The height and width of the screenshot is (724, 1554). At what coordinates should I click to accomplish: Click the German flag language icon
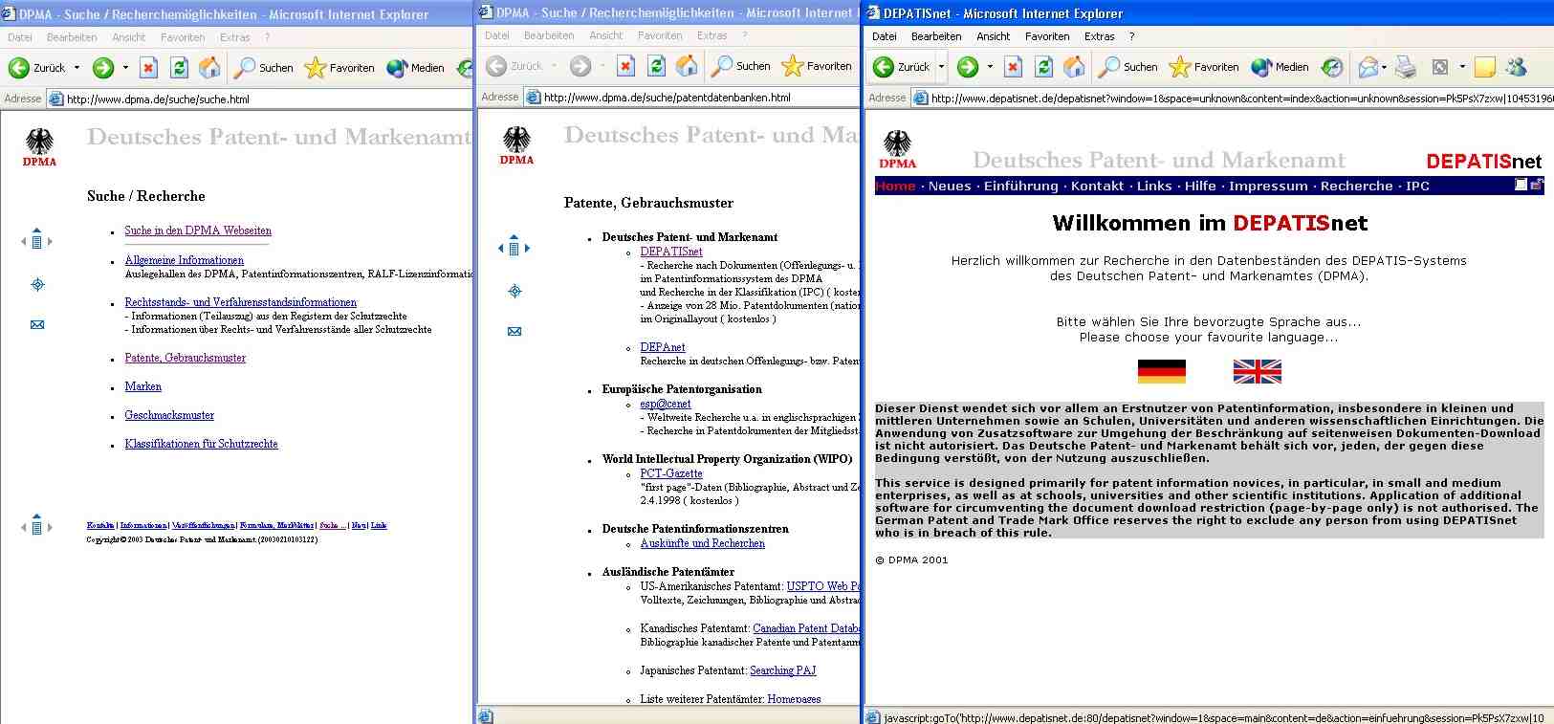pyautogui.click(x=1161, y=371)
